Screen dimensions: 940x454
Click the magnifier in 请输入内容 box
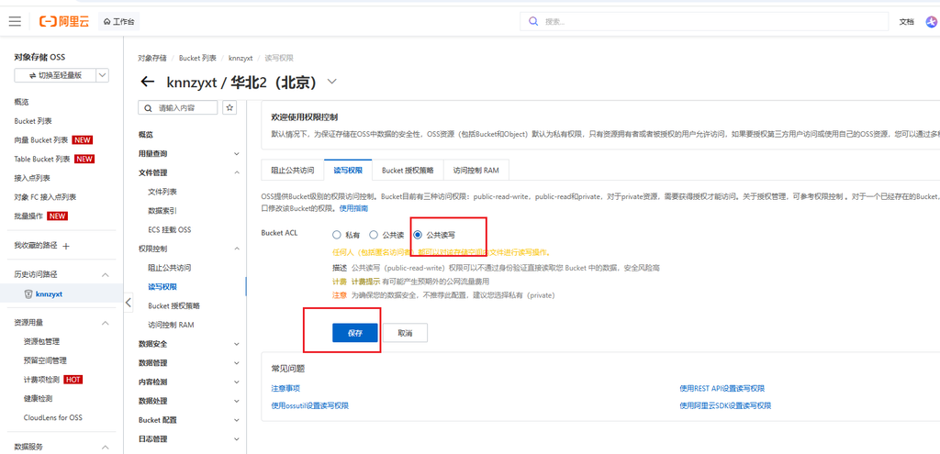(x=148, y=108)
